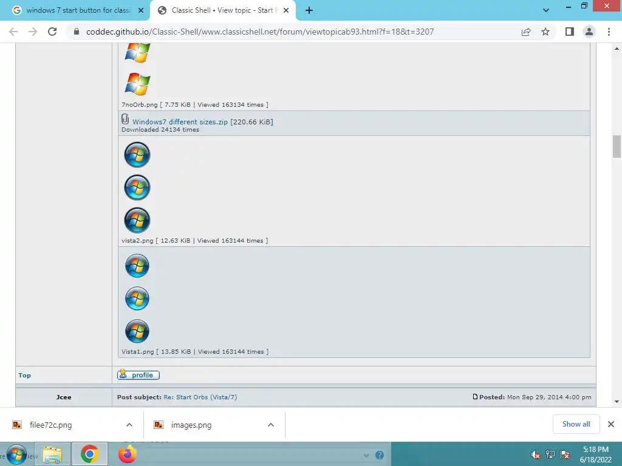Click the scrollbar down arrow
The height and width of the screenshot is (466, 622).
617,402
